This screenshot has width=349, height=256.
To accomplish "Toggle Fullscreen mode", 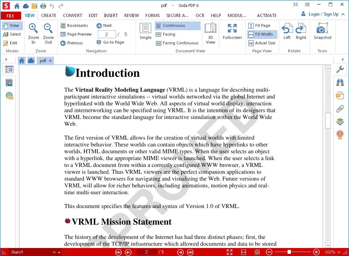I will pyautogui.click(x=232, y=33).
